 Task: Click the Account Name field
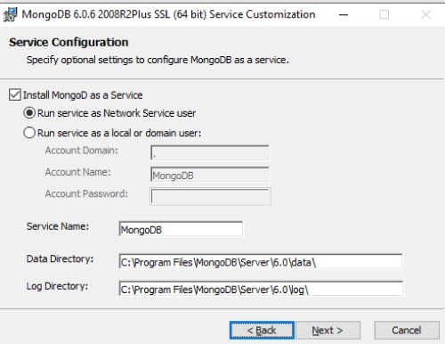(x=210, y=175)
